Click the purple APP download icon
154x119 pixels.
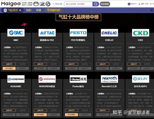coord(129,4)
